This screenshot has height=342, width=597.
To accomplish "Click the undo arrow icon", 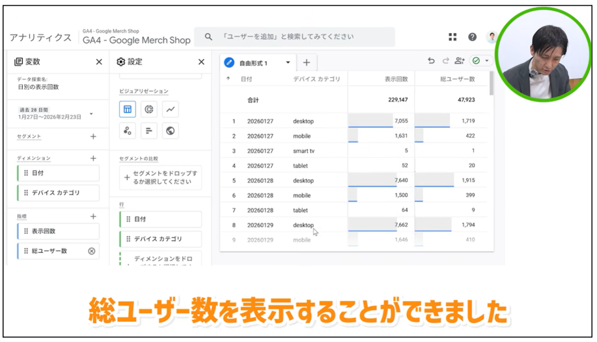I will (431, 60).
